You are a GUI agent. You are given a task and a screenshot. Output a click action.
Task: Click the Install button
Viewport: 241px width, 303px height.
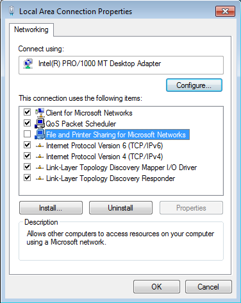[x=51, y=208]
